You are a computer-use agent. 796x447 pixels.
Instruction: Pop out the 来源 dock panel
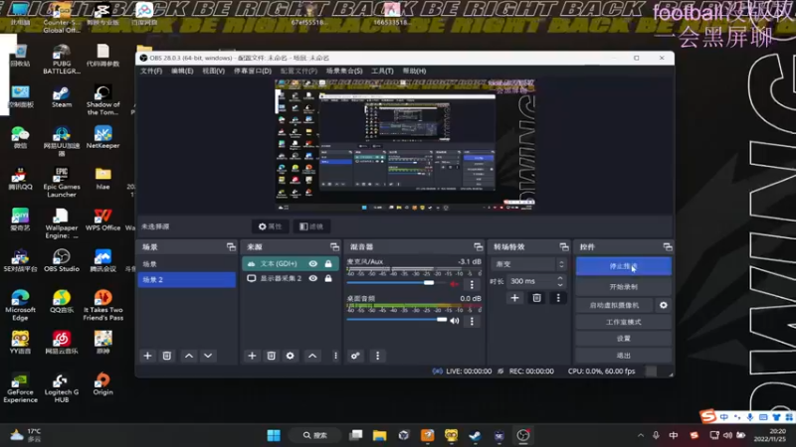tap(334, 246)
